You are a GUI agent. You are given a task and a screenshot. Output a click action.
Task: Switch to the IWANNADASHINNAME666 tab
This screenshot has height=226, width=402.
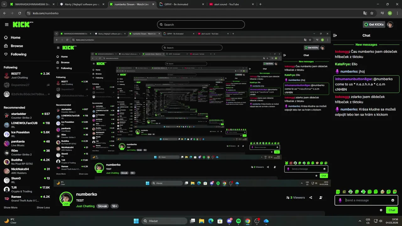32,4
